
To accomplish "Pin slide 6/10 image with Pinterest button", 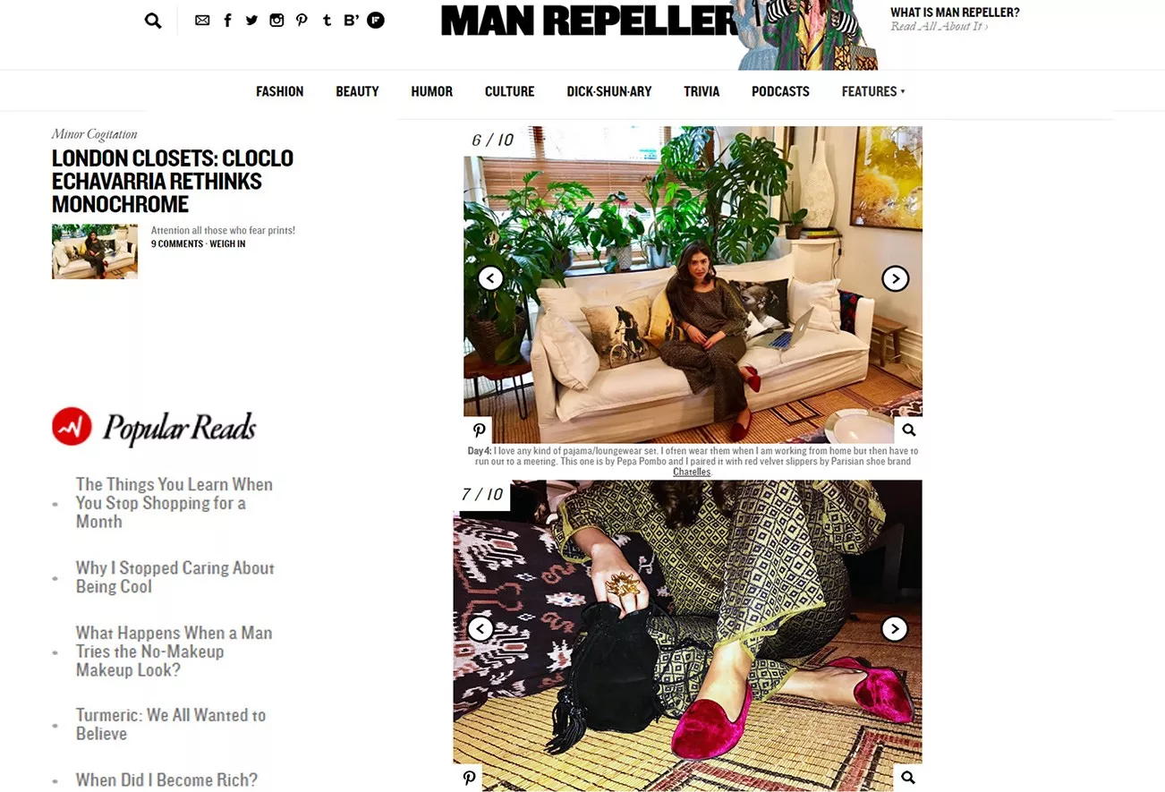I will pyautogui.click(x=479, y=430).
